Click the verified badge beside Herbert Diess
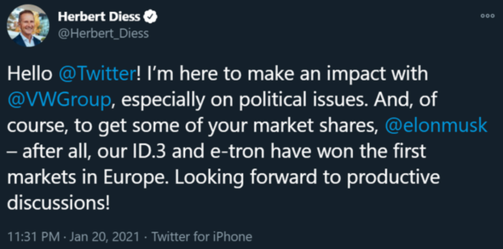This screenshot has height=249, width=503. pyautogui.click(x=151, y=17)
